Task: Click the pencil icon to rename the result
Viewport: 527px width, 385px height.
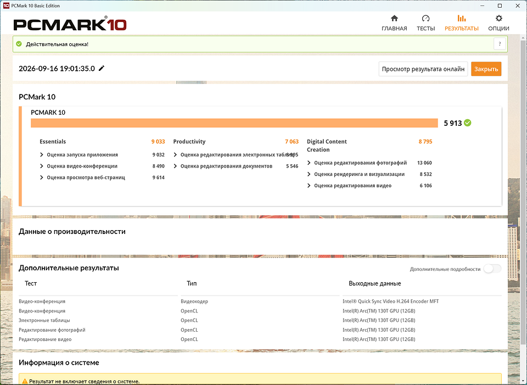Action: pos(102,68)
